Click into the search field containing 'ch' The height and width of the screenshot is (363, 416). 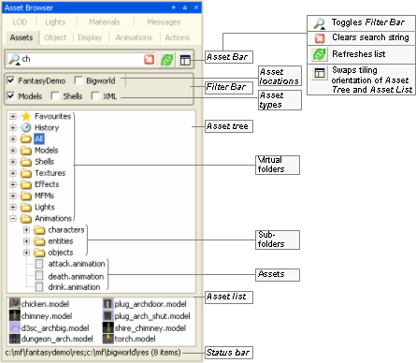(x=81, y=59)
